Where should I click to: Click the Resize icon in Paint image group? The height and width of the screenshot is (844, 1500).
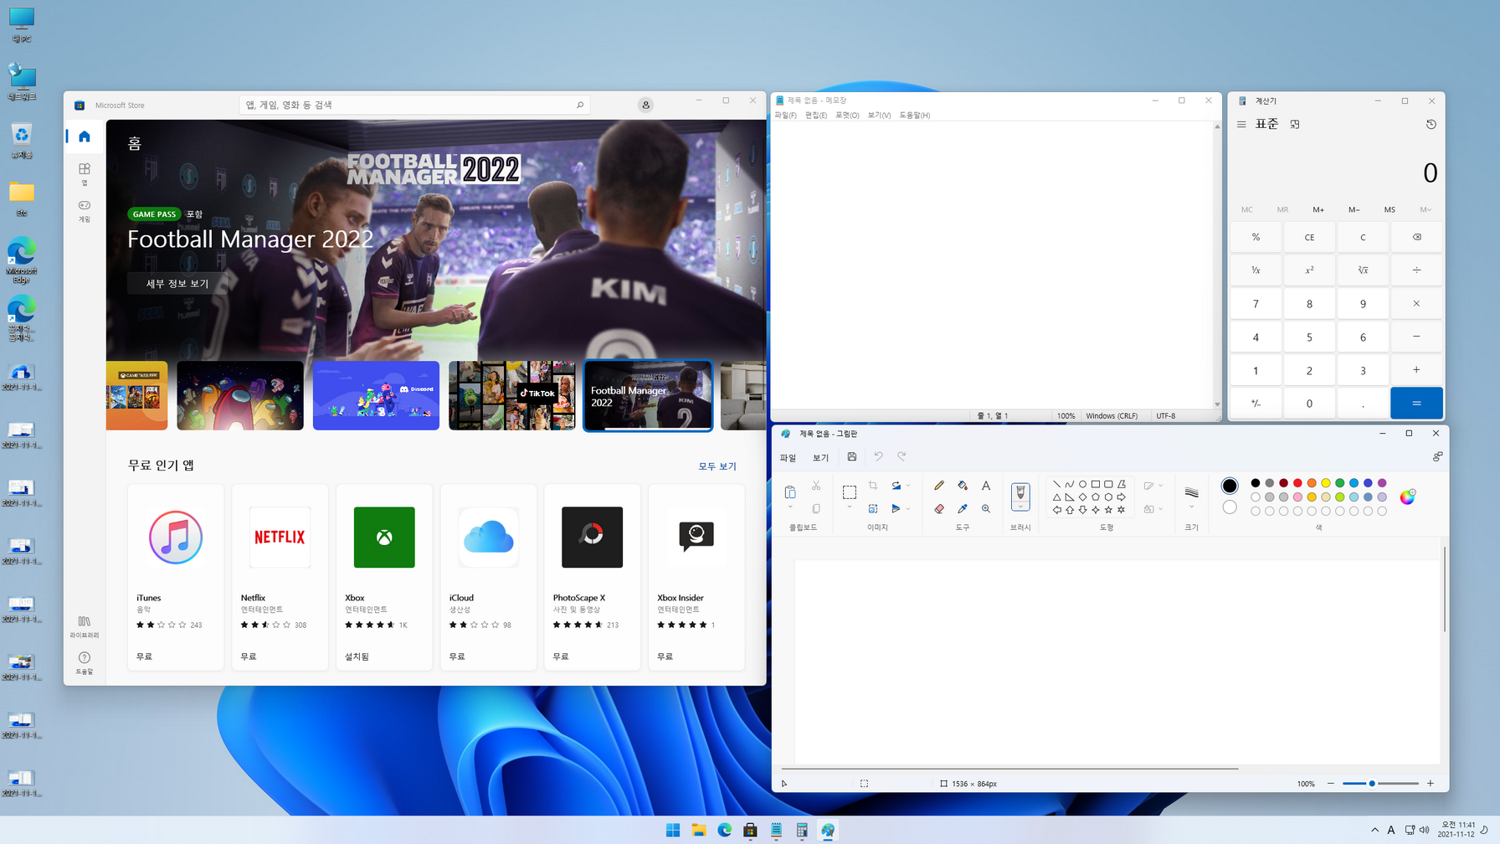click(x=873, y=508)
